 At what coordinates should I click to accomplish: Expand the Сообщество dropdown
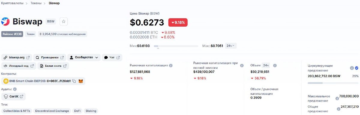tap(84, 57)
